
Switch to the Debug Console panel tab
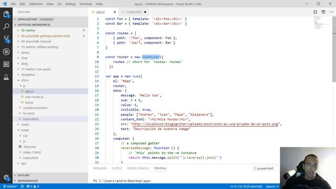[138, 169]
